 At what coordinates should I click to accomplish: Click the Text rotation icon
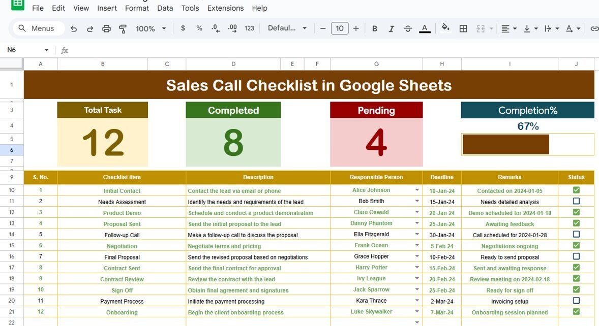coord(569,28)
